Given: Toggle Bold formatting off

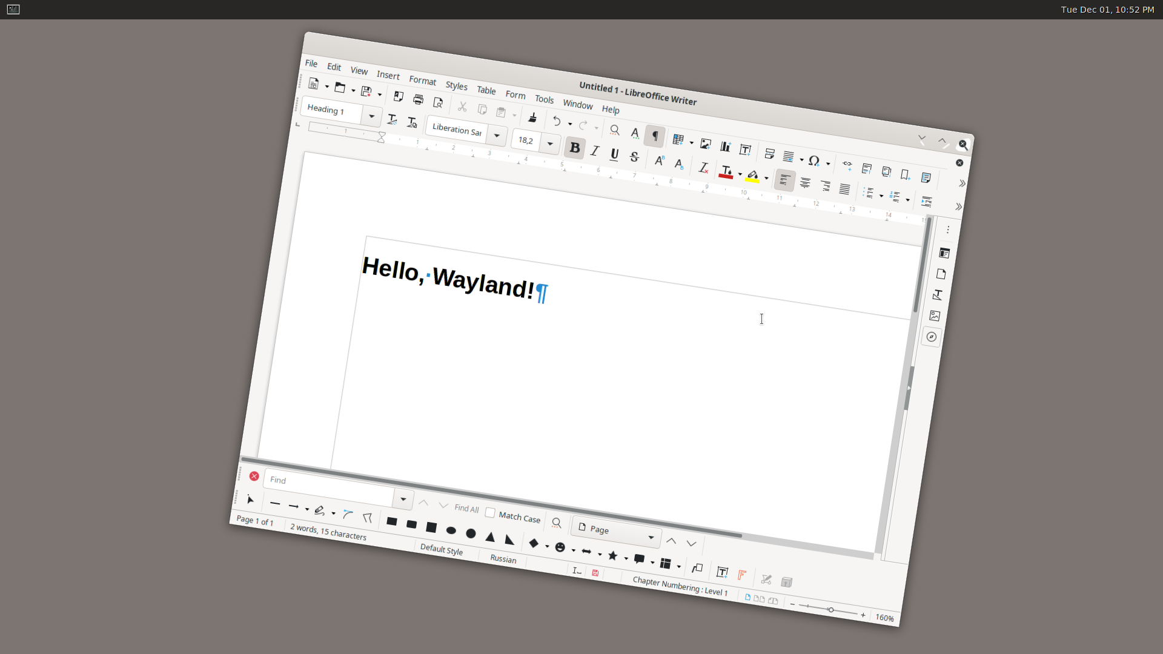Looking at the screenshot, I should 575,148.
